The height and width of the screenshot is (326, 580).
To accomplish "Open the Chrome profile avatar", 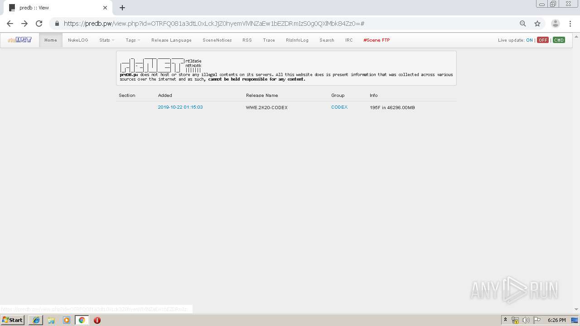I will tap(556, 24).
